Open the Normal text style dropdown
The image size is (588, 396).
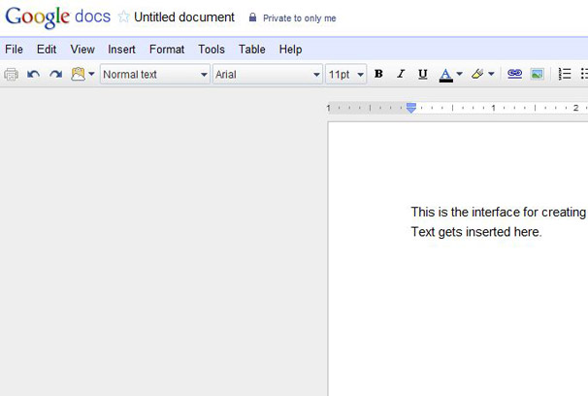[x=155, y=75]
